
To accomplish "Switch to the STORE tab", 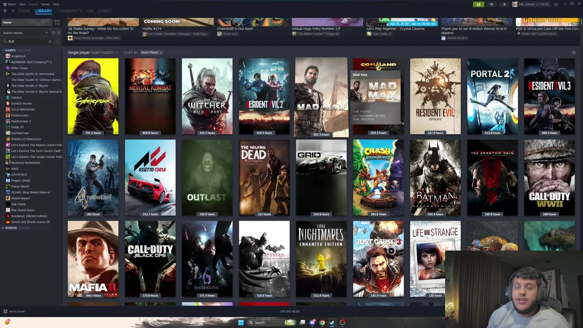I will pos(24,11).
